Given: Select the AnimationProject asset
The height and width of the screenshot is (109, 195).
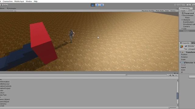Looking at the screenshot, I should (x=5, y=88).
